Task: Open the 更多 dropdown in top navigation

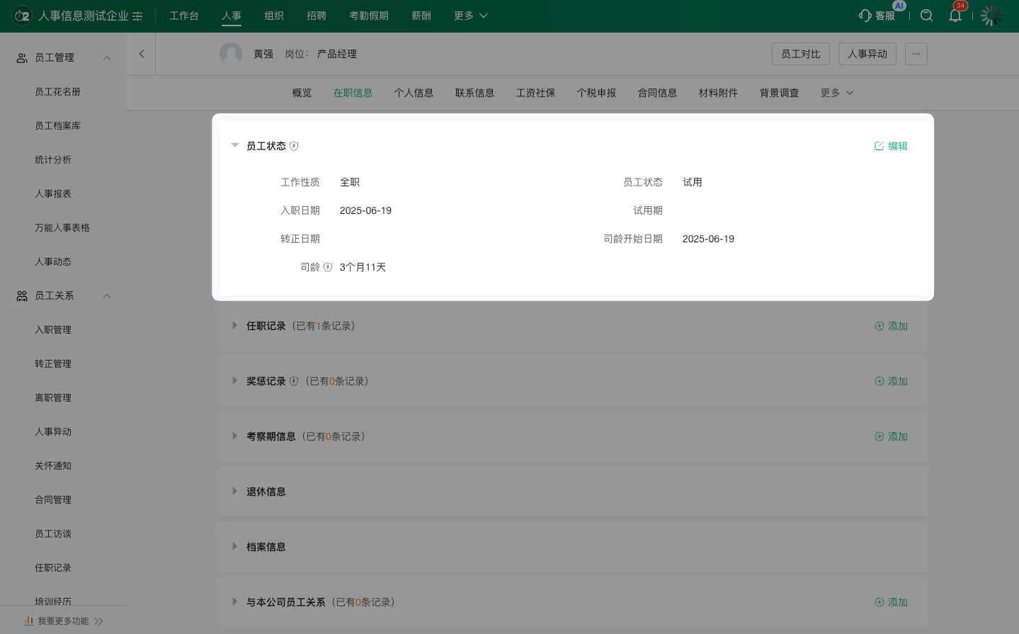Action: (x=471, y=16)
